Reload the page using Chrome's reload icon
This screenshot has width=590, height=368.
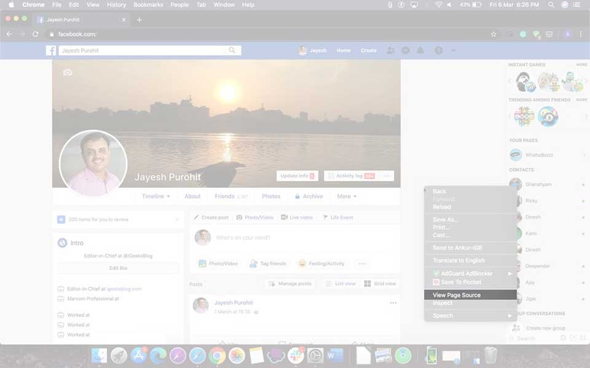pos(36,34)
